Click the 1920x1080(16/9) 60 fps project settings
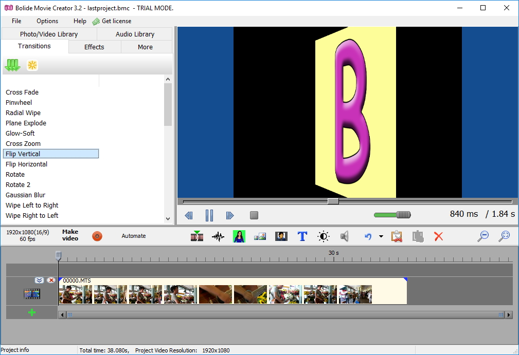 click(x=27, y=235)
